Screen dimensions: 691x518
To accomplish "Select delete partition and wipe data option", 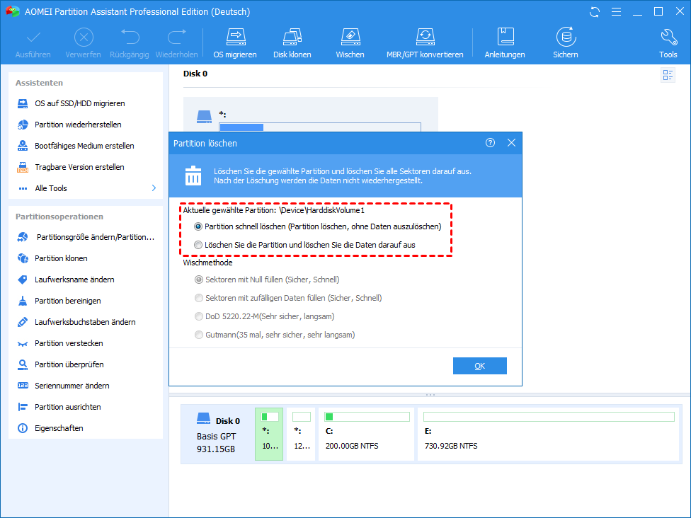I will pyautogui.click(x=198, y=245).
